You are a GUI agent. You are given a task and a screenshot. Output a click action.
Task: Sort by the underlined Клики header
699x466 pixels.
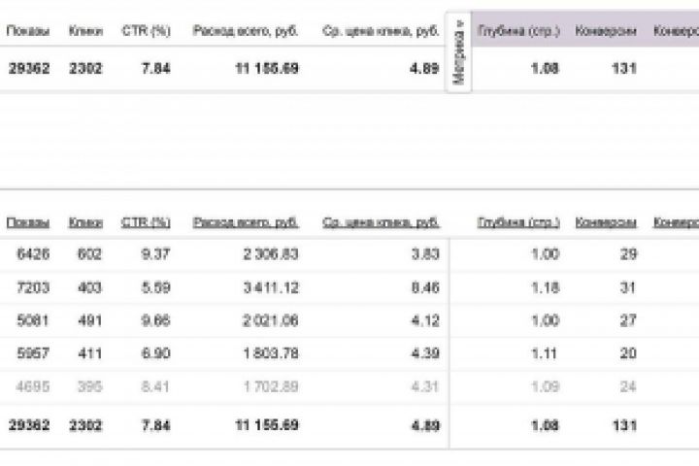[85, 222]
